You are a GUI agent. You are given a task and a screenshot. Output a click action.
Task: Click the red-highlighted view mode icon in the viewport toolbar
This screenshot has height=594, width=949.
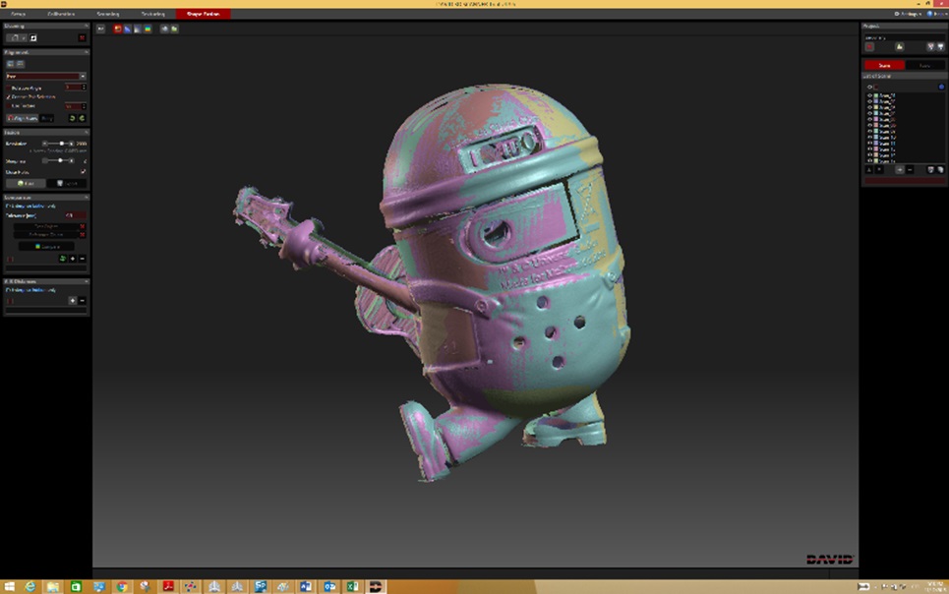click(x=117, y=29)
